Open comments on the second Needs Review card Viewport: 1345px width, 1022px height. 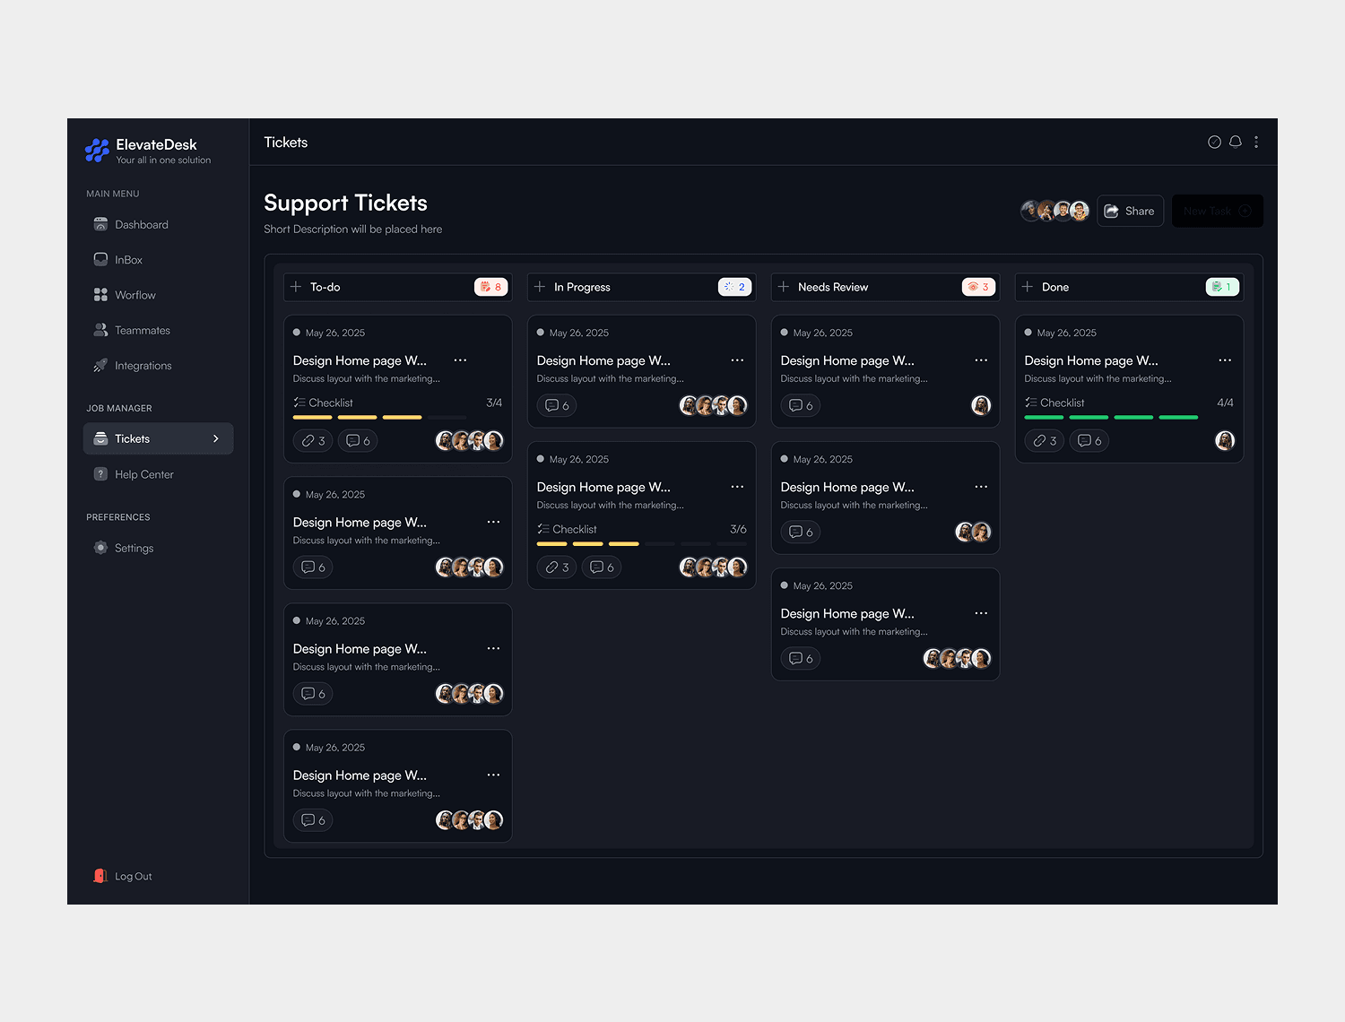pyautogui.click(x=801, y=533)
